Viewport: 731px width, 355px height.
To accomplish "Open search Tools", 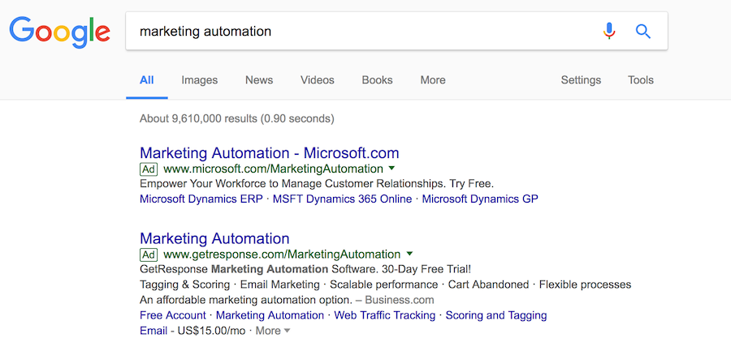I will 641,80.
